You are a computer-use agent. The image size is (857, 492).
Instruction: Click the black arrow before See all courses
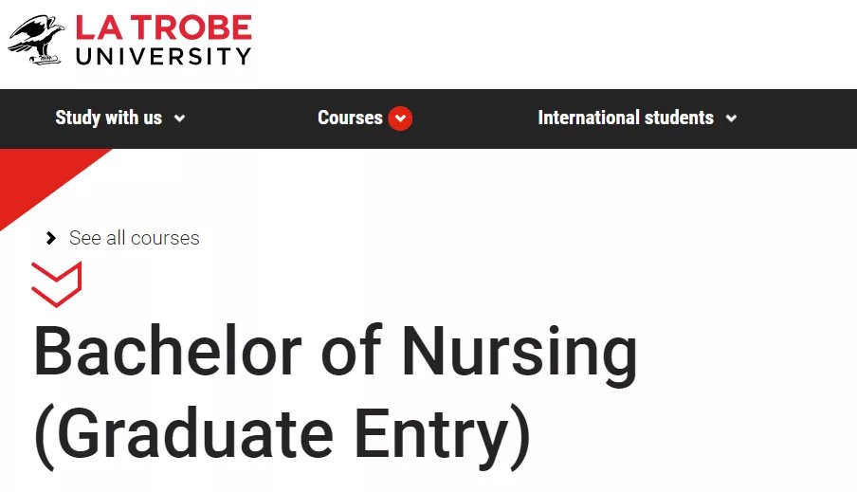pyautogui.click(x=51, y=238)
